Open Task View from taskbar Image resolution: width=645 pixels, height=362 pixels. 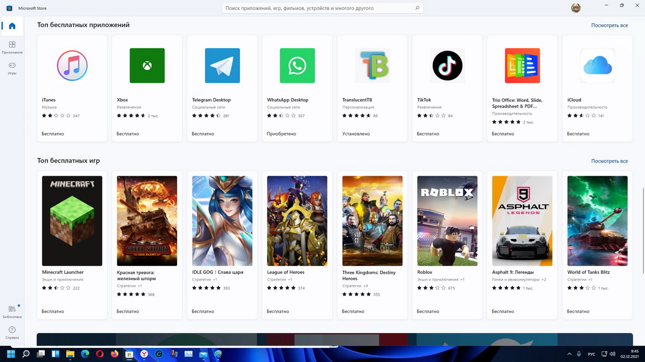pos(40,354)
